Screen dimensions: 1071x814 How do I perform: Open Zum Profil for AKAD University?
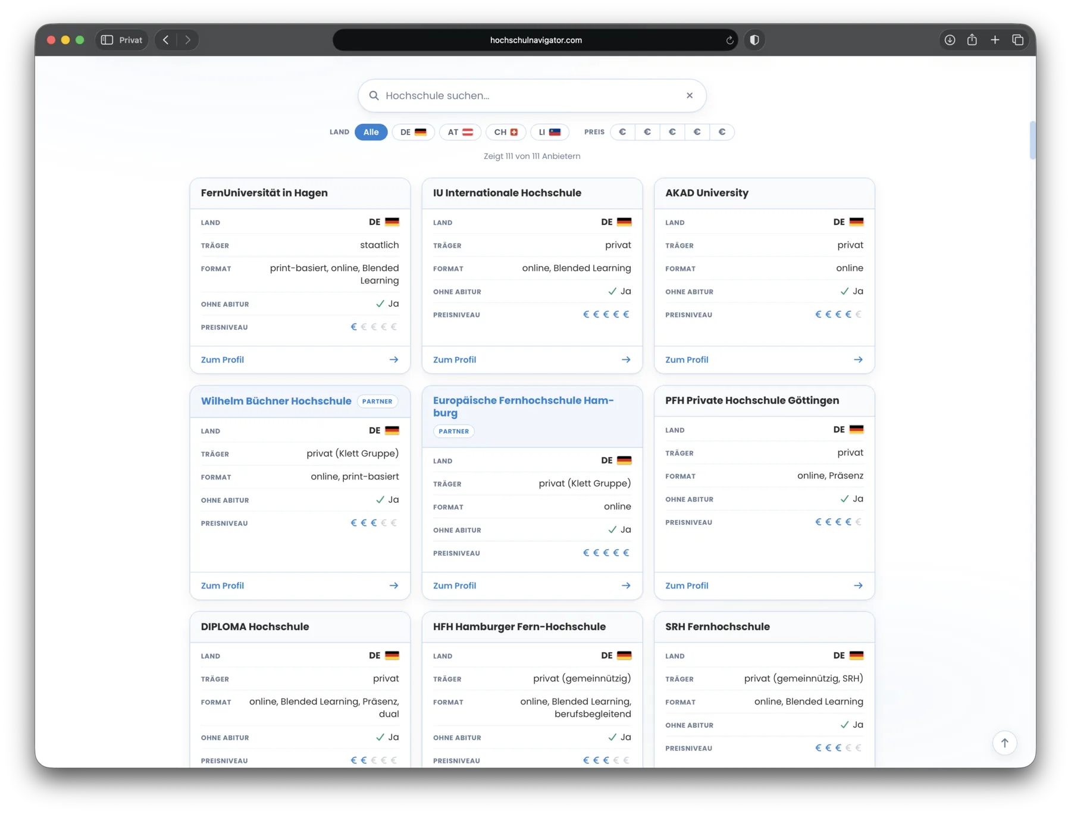[x=687, y=359]
